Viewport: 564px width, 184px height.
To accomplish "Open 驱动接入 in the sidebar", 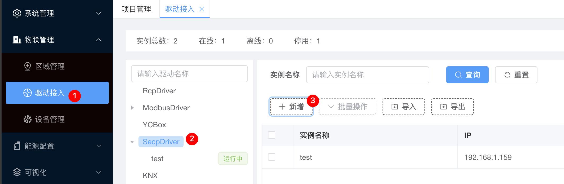I will [x=57, y=93].
